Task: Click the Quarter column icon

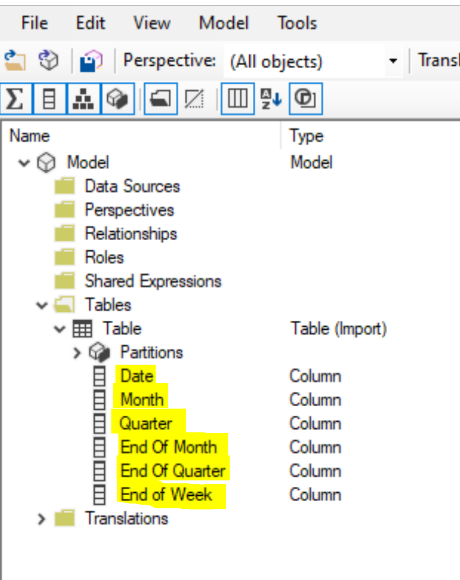Action: coord(99,423)
